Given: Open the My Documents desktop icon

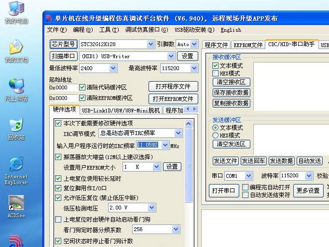Looking at the screenshot, I should click(x=16, y=51).
